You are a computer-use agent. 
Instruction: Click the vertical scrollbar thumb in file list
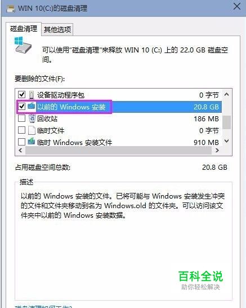click(x=227, y=122)
